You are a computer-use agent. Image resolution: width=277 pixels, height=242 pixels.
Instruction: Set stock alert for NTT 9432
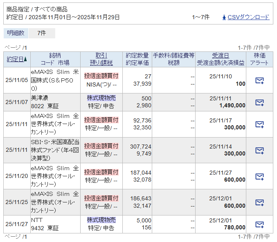click(x=259, y=224)
